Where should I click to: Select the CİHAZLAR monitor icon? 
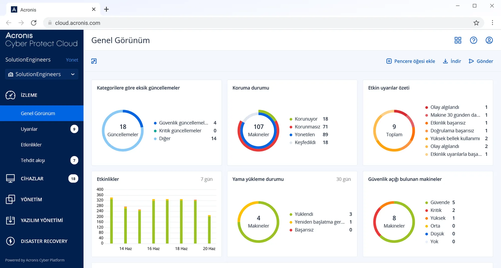click(10, 178)
